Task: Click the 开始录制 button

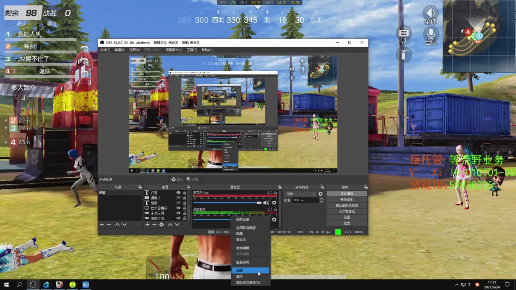Action: [347, 200]
